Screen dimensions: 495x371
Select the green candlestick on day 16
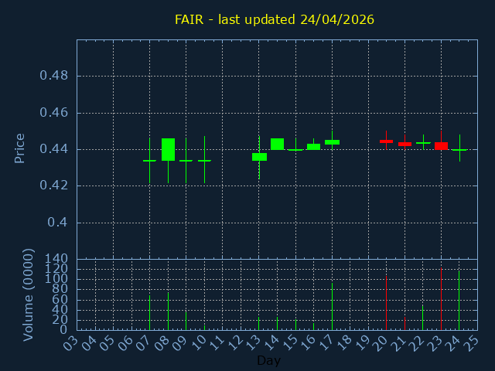pos(313,146)
